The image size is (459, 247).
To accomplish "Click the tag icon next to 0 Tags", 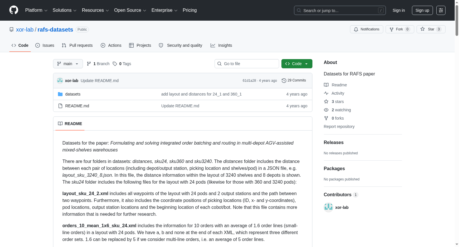I will (x=115, y=64).
